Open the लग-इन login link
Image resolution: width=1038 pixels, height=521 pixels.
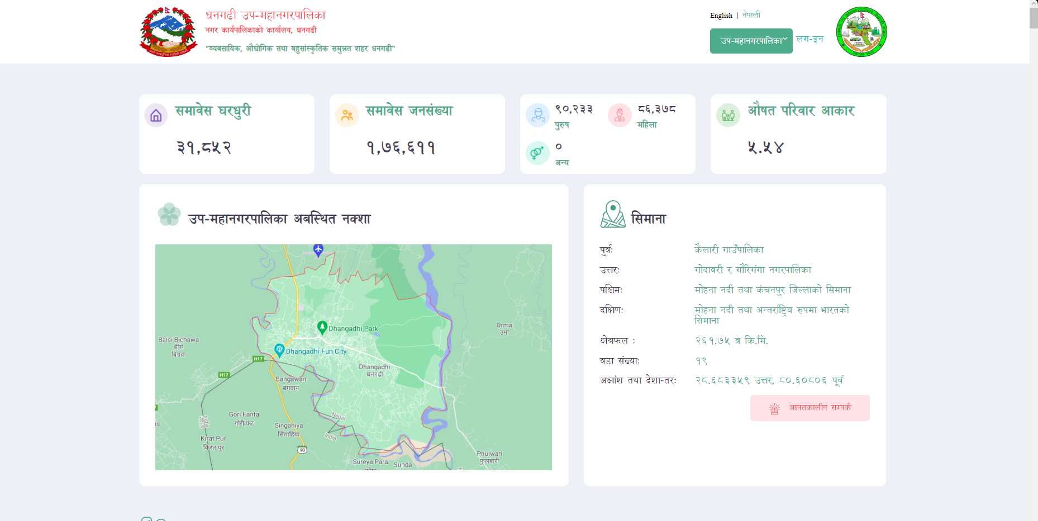tap(810, 39)
